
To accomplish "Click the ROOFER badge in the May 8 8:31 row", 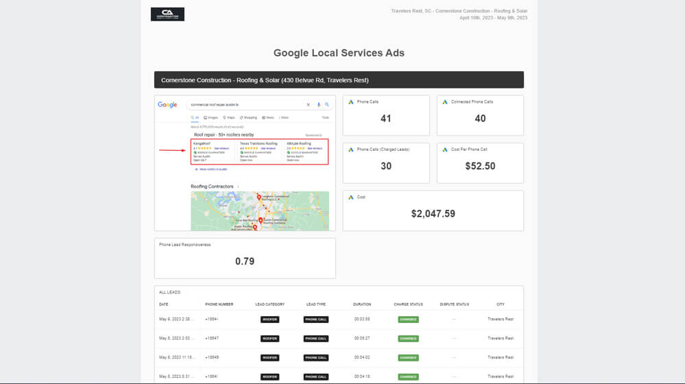I will pos(270,376).
